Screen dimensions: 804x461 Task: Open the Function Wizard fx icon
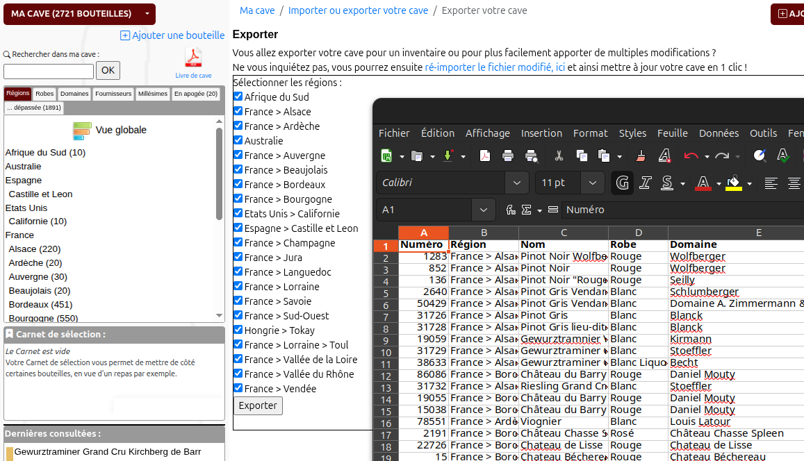511,210
